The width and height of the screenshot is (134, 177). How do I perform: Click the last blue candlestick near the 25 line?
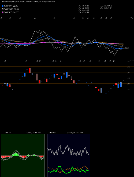click(x=123, y=80)
